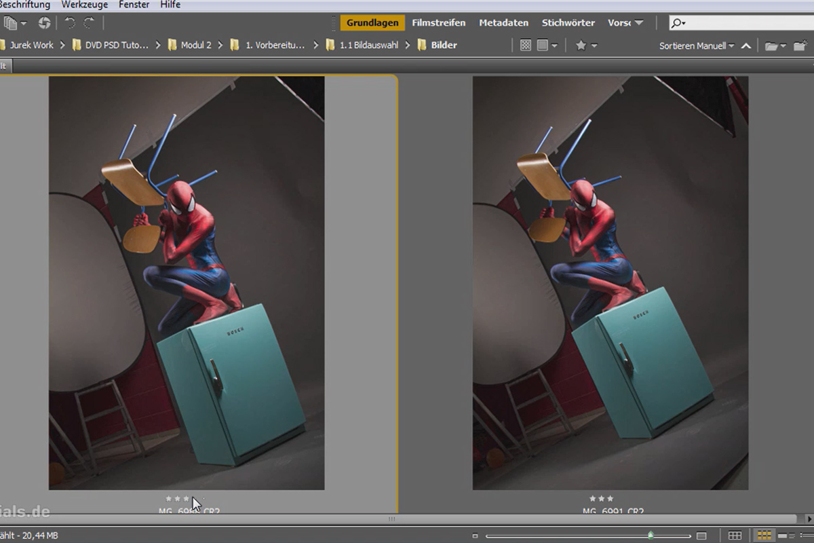Expand chevron after DVD PSD Tuto...

coord(158,45)
